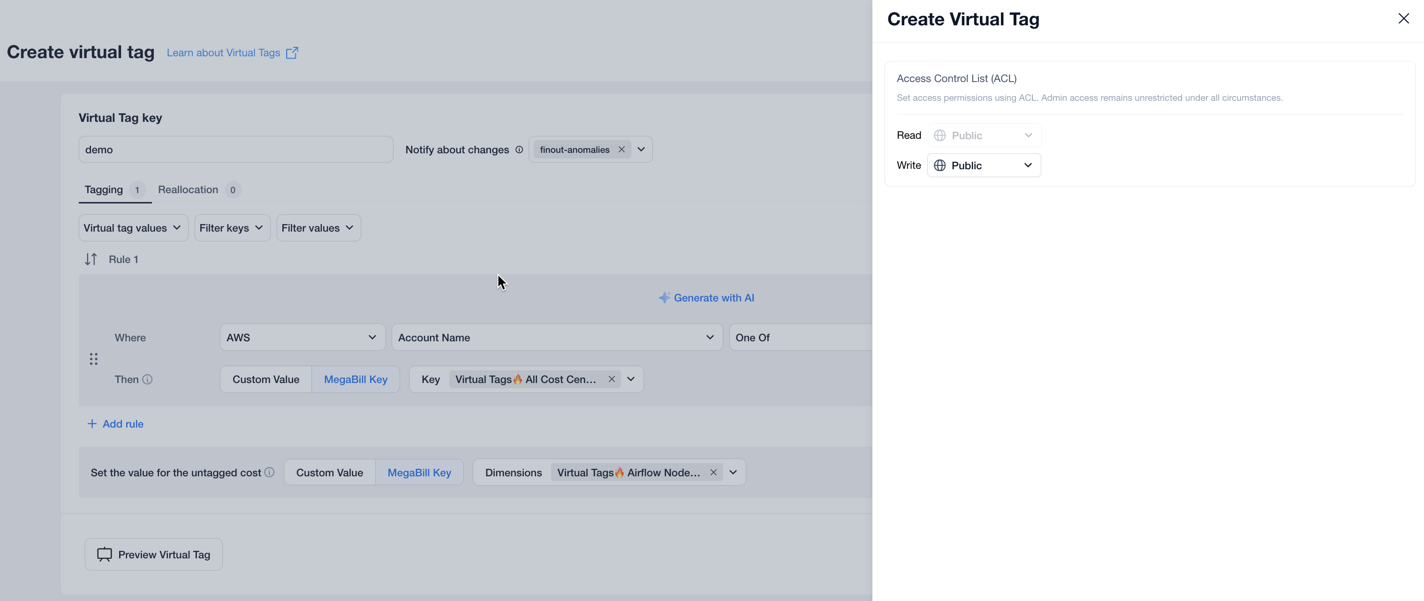Viewport: 1424px width, 601px height.
Task: Click Generate with AI link
Action: click(706, 298)
